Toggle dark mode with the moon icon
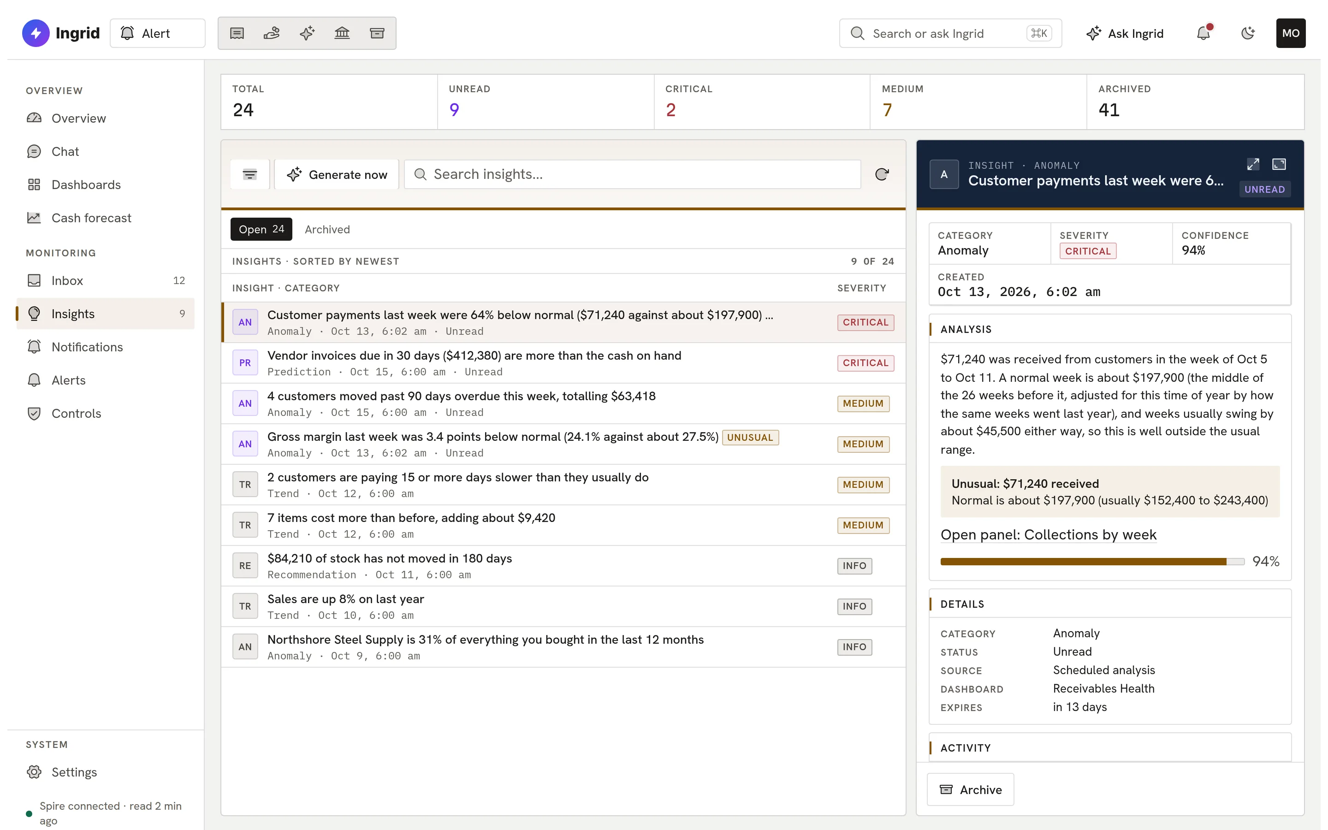 click(x=1248, y=34)
